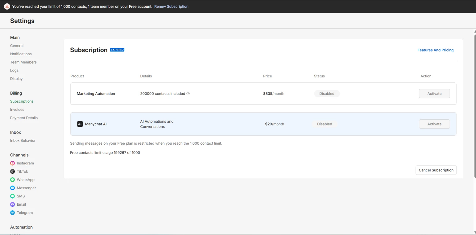The height and width of the screenshot is (235, 476).
Task: Click Disabled status for Marketing Automation
Action: 327,94
